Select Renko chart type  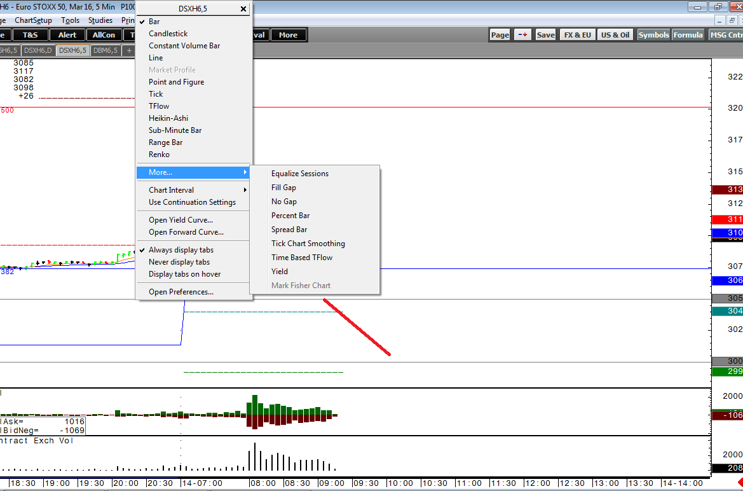(x=159, y=155)
